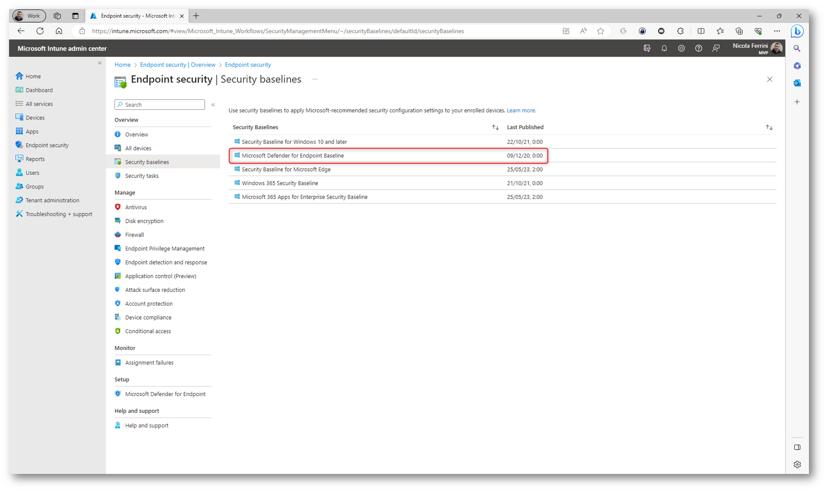Image resolution: width=827 pixels, height=492 pixels.
Task: Open Application control (Preview)
Action: (x=160, y=276)
